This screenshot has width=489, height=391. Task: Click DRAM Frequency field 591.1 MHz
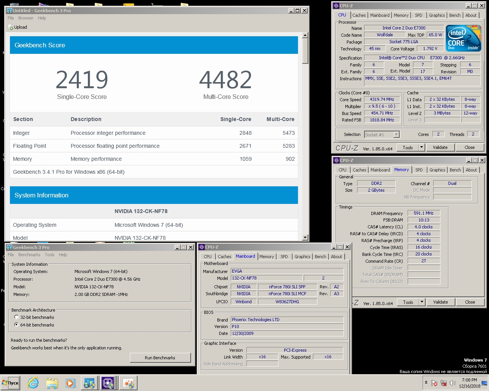424,213
